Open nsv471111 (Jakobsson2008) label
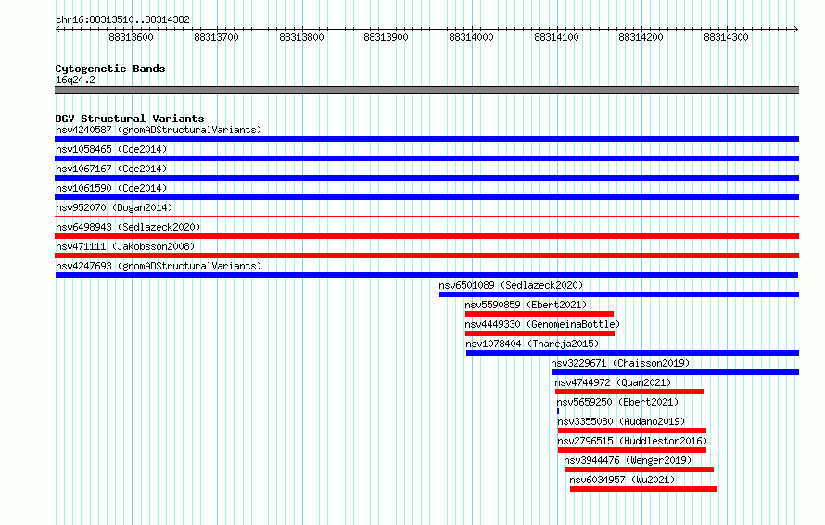This screenshot has height=525, width=825. pos(125,246)
